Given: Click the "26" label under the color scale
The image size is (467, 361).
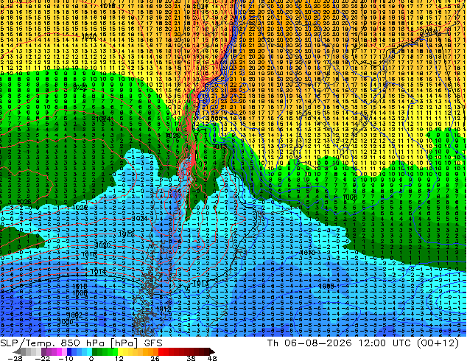Looking at the screenshot, I should (x=155, y=358).
